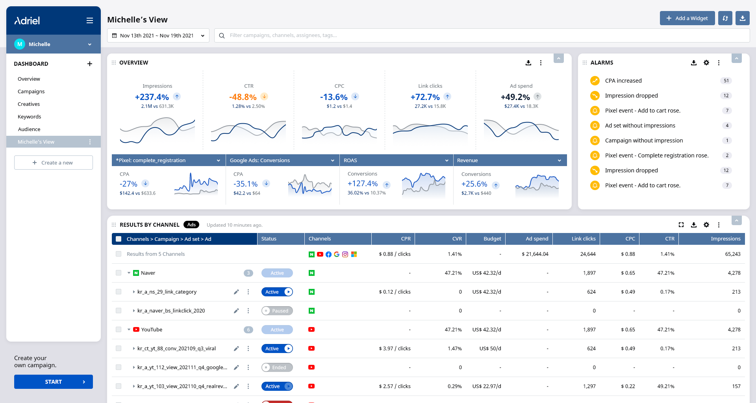Check the select-all box in table header
The image size is (756, 403).
pos(119,239)
